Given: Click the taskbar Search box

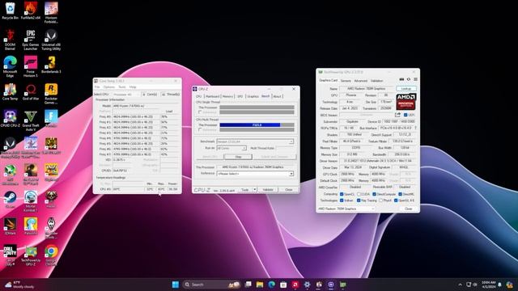Looking at the screenshot, I should click(x=211, y=285).
